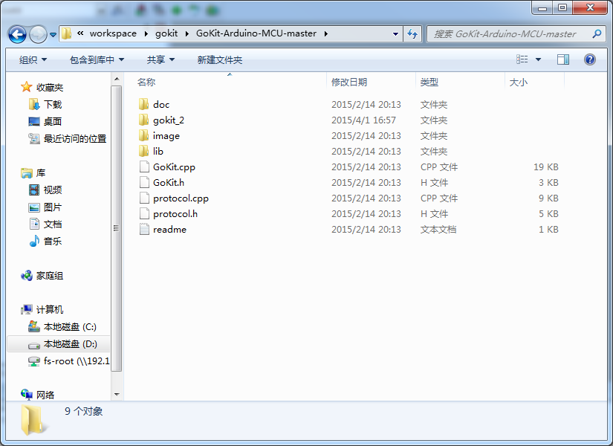Click the workspace breadcrumb
The width and height of the screenshot is (613, 446).
(x=113, y=33)
